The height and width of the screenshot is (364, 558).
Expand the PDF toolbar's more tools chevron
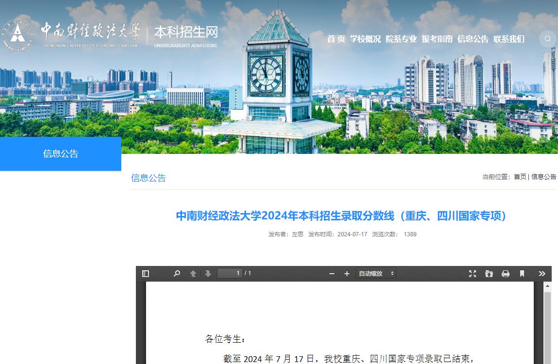542,274
